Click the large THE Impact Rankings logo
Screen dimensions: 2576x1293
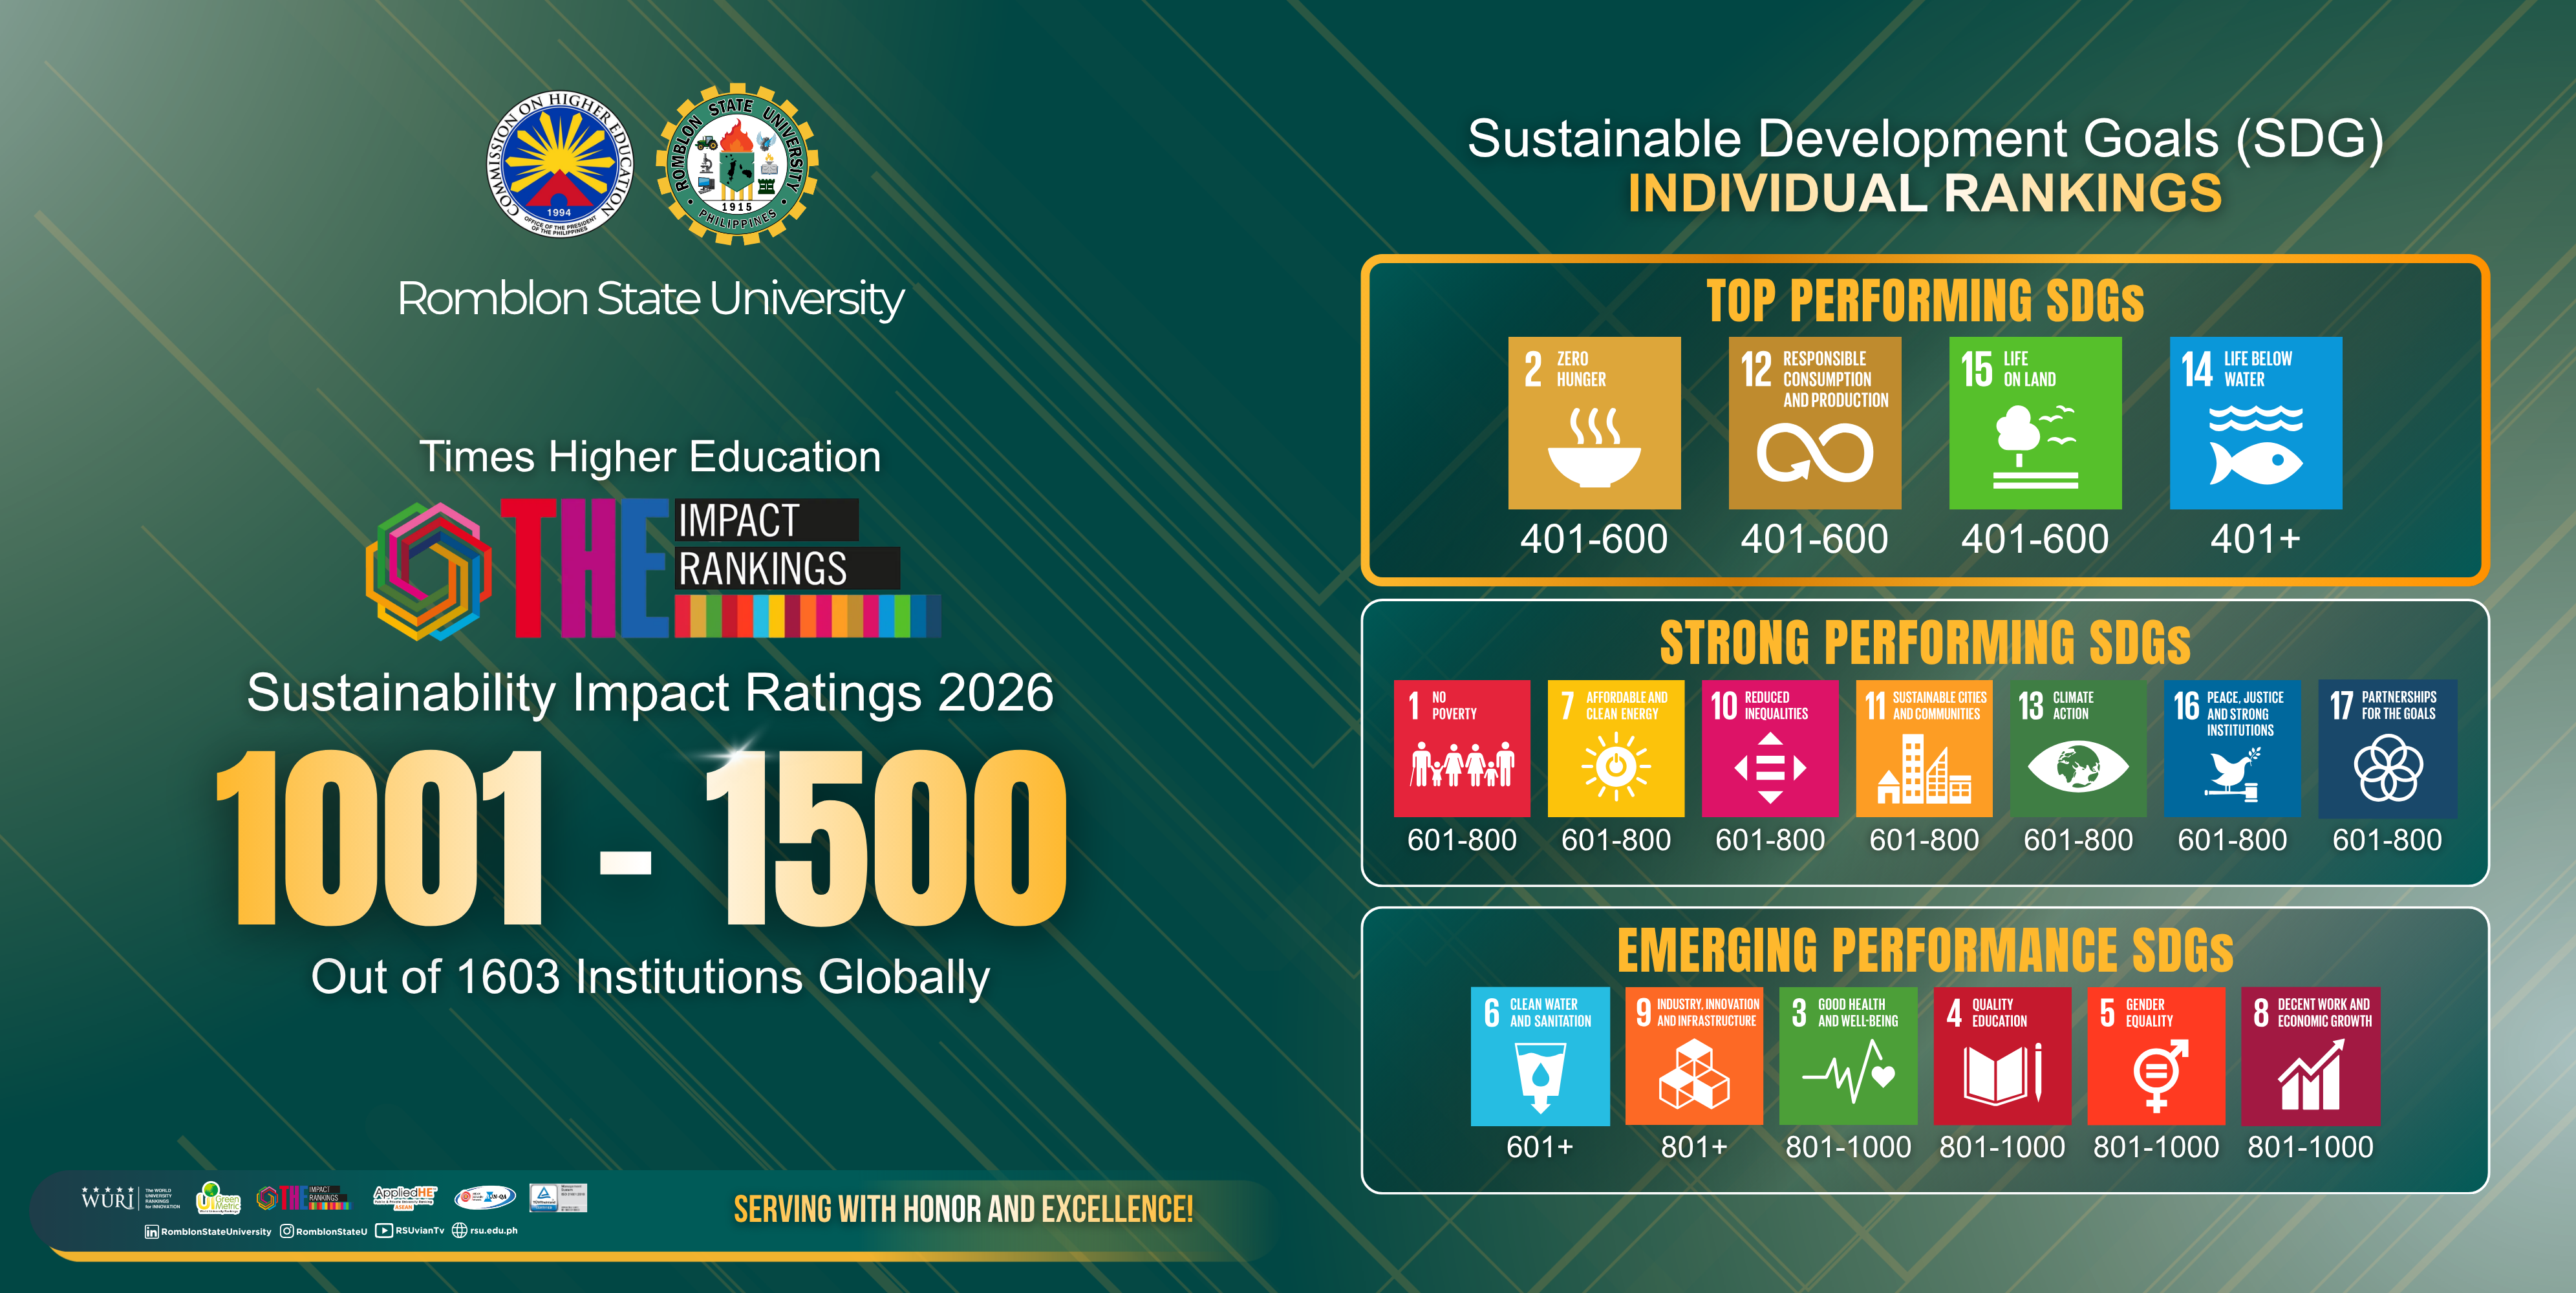pos(653,569)
